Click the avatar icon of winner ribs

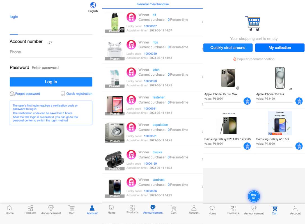[x=131, y=45]
